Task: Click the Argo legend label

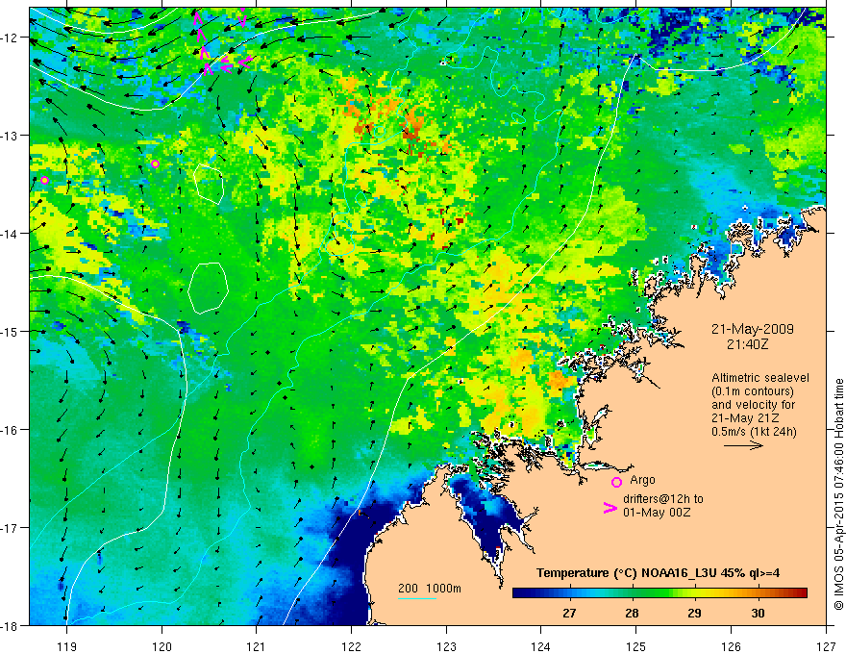Action: [642, 480]
